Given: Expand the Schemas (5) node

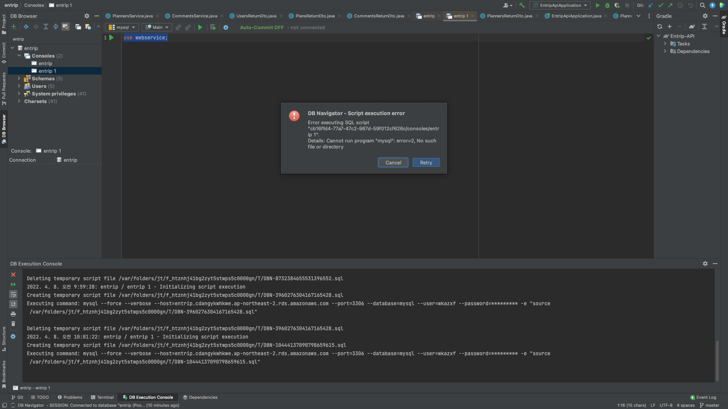Looking at the screenshot, I should pos(19,78).
